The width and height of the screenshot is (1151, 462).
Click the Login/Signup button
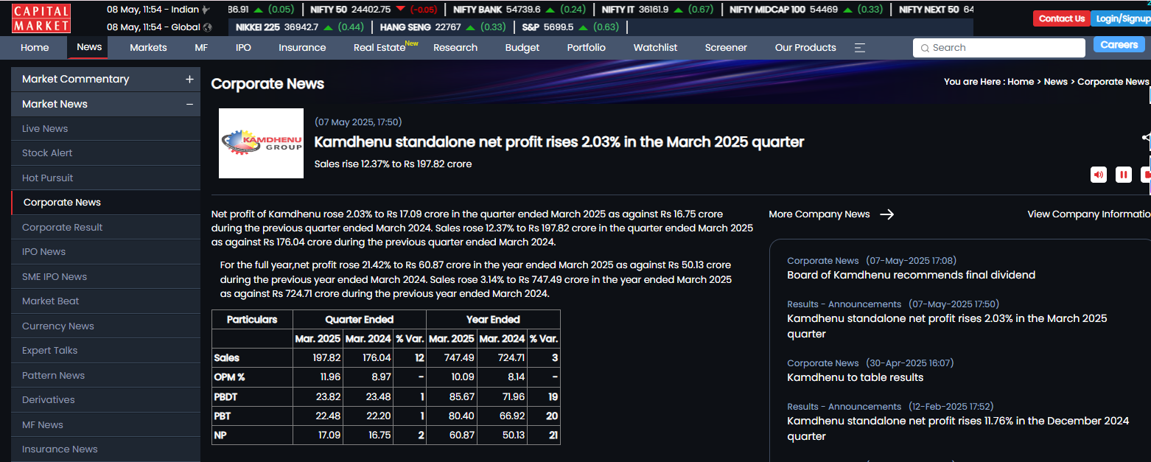coord(1121,18)
